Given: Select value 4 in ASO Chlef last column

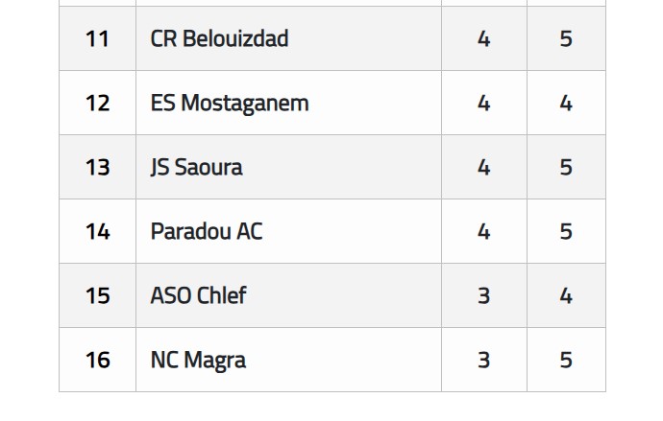Looking at the screenshot, I should click(566, 295).
